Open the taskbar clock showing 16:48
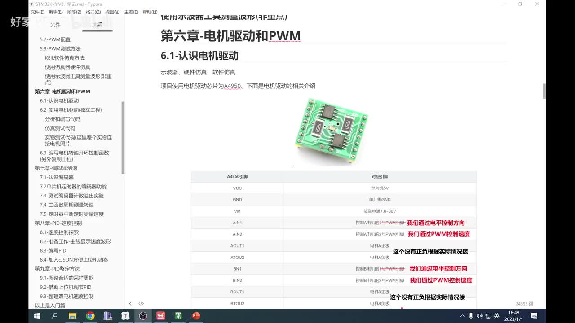The image size is (575, 323). point(513,316)
